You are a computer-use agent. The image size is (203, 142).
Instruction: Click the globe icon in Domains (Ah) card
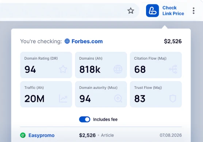118,69
